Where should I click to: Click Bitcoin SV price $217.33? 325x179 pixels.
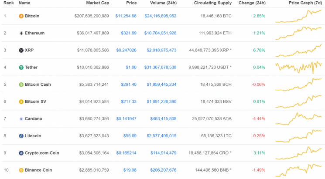click(x=129, y=101)
